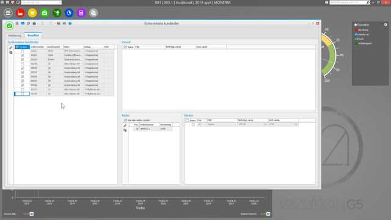This screenshot has height=220, width=391.
Task: Open the blue info help icon
Action: pyautogui.click(x=70, y=23)
